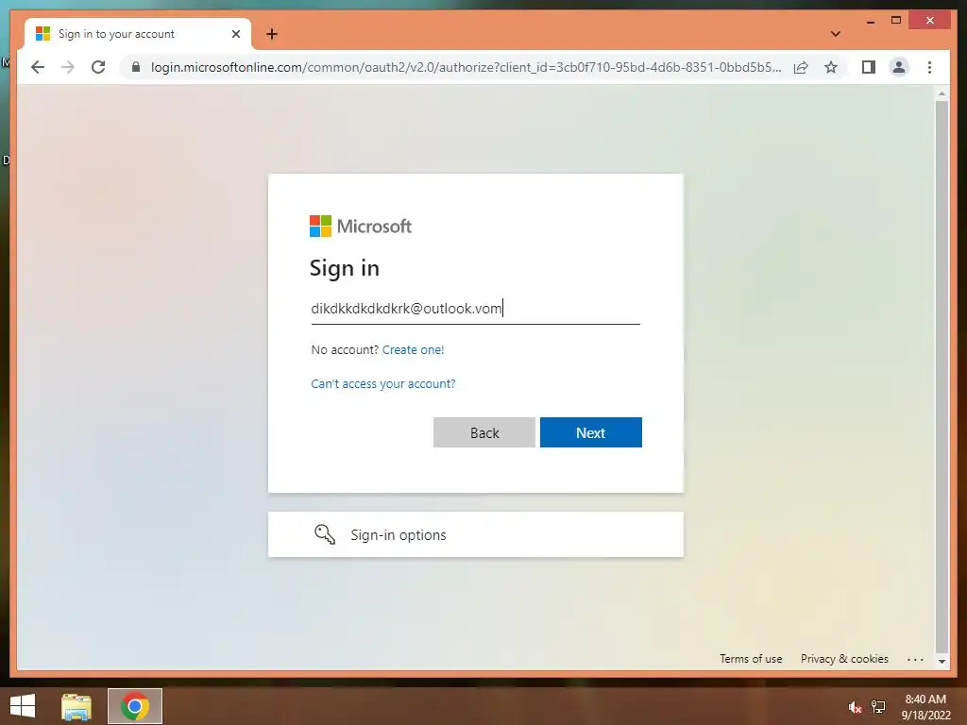Open the Windows Start menu
The image size is (967, 725).
pyautogui.click(x=23, y=706)
